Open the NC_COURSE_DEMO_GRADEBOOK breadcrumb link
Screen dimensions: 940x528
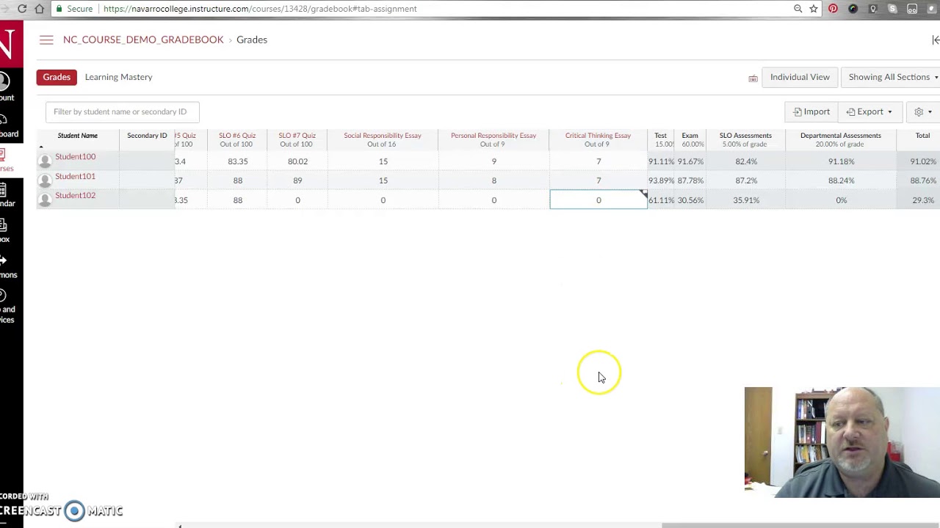(x=143, y=40)
